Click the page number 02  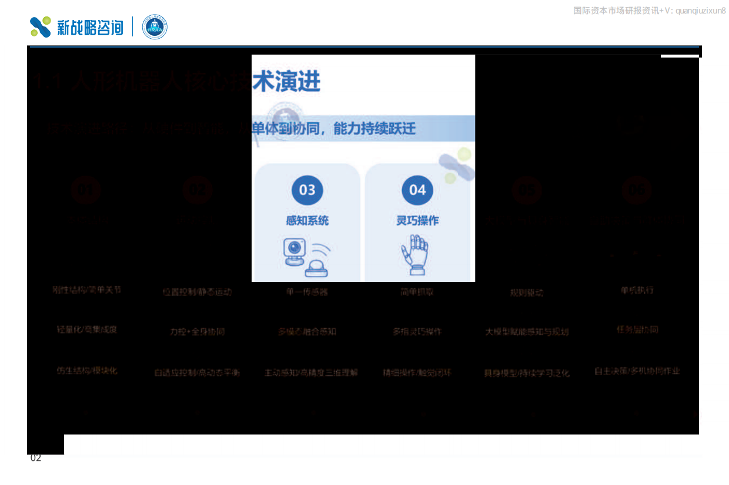[x=36, y=459]
